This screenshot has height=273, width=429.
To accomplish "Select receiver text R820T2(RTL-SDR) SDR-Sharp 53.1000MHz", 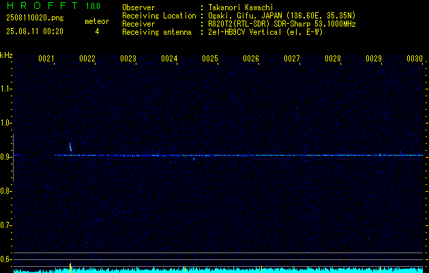I will coord(282,24).
